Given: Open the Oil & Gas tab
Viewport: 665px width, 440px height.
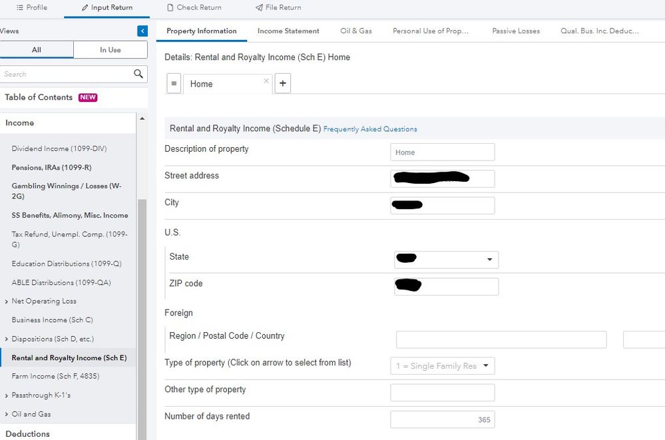Looking at the screenshot, I should coord(356,31).
